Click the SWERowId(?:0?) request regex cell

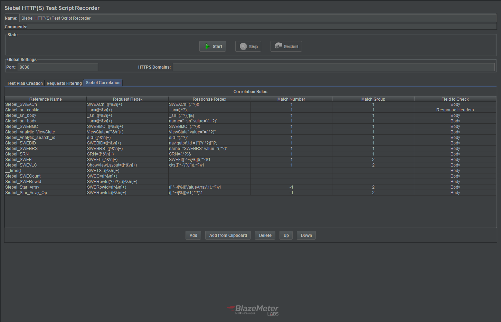127,182
